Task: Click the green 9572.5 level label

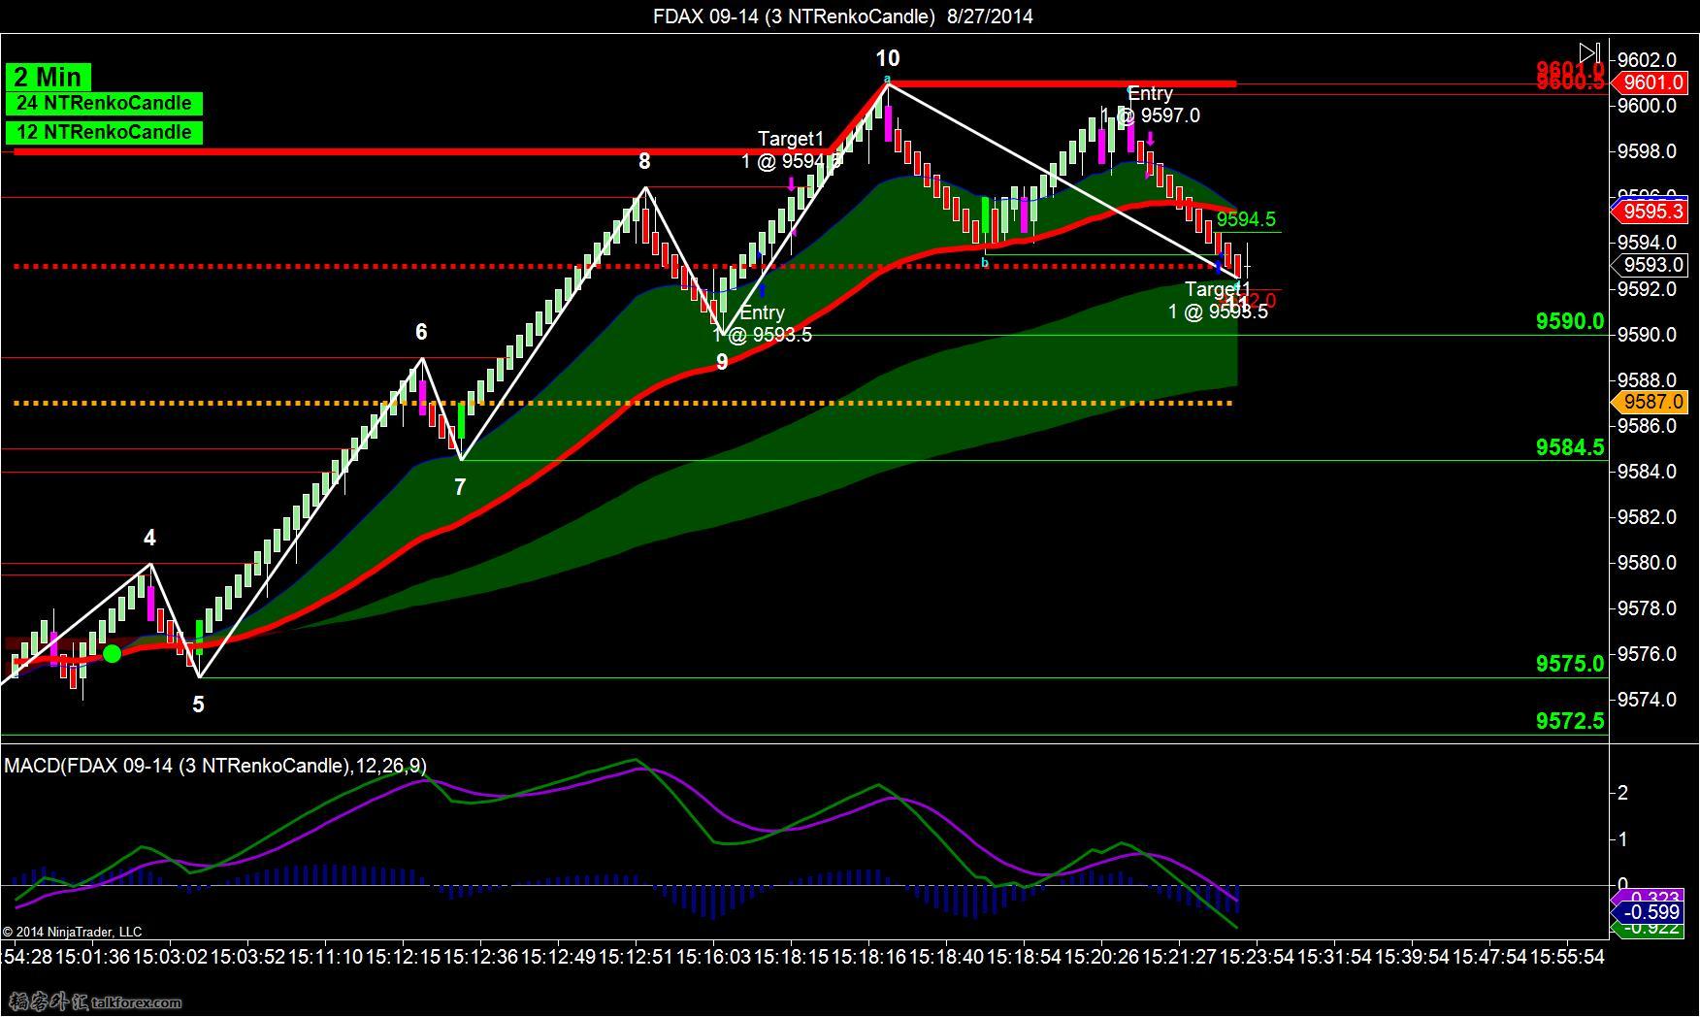Action: [x=1570, y=721]
